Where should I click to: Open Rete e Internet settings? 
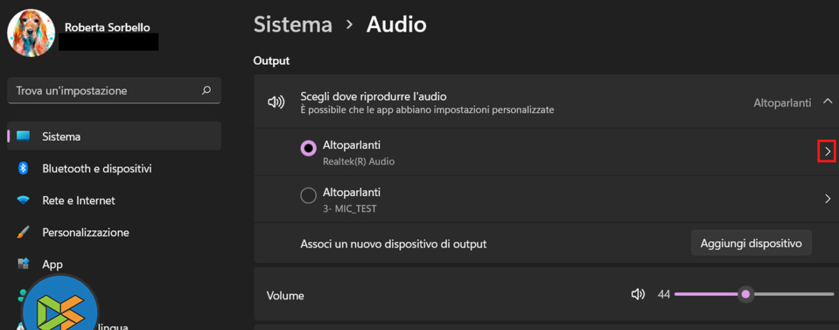click(x=79, y=201)
